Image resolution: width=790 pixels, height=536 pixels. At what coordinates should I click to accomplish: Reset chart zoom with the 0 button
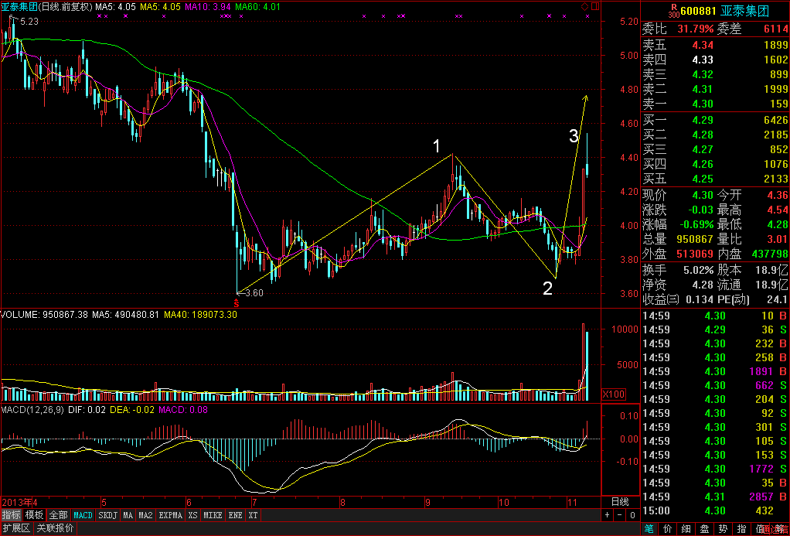click(x=632, y=515)
